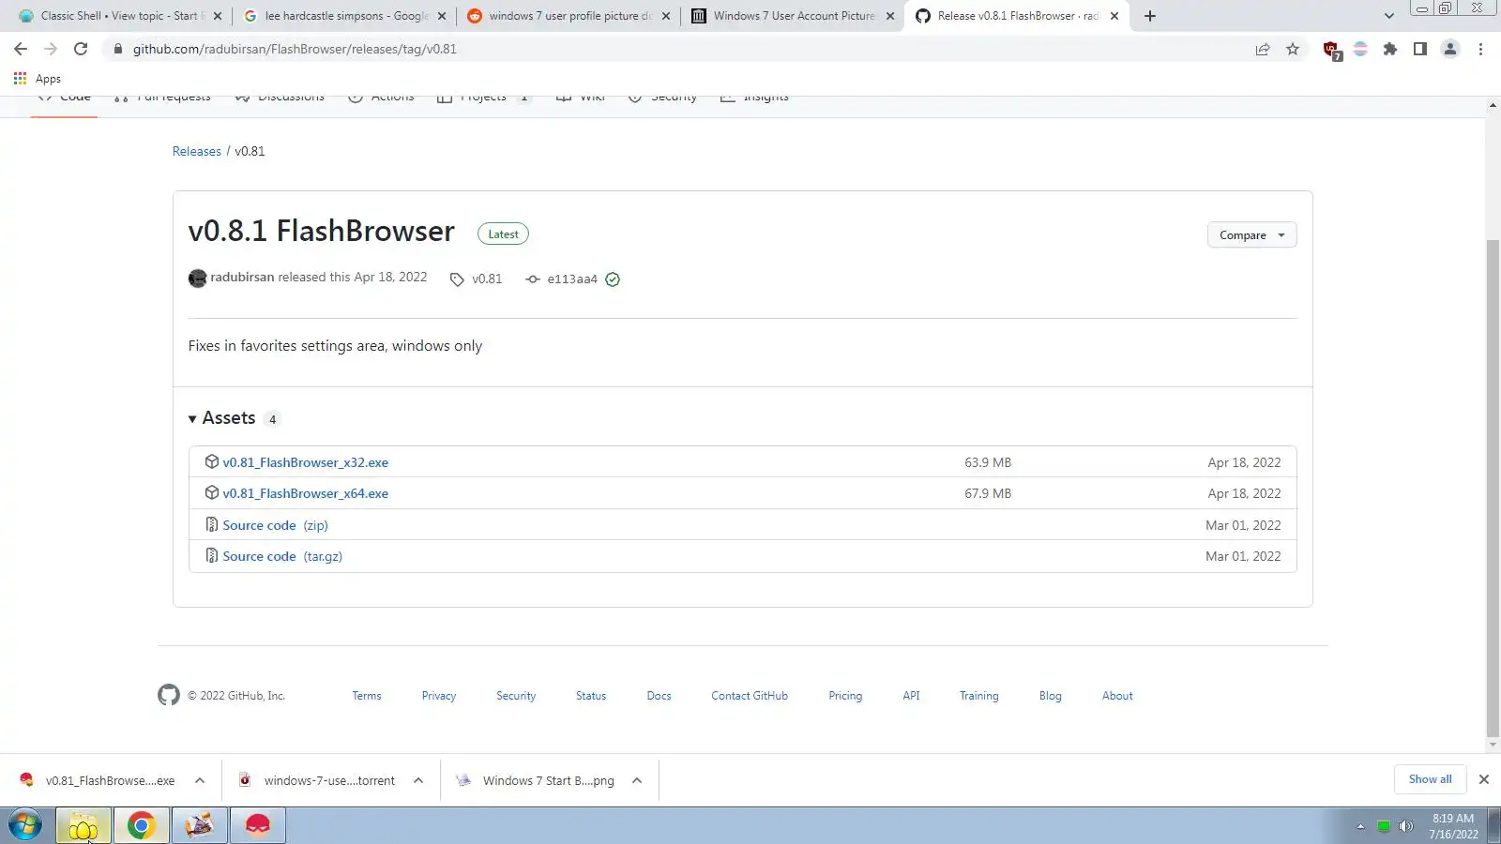Expand options for Windows 7 Start png download
Image resolution: width=1501 pixels, height=844 pixels.
coord(637,780)
